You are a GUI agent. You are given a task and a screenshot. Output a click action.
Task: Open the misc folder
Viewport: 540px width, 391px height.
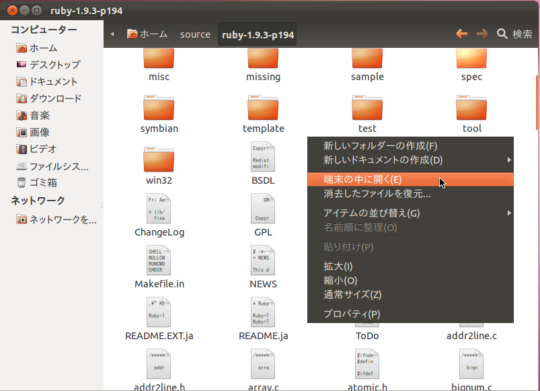tap(159, 59)
